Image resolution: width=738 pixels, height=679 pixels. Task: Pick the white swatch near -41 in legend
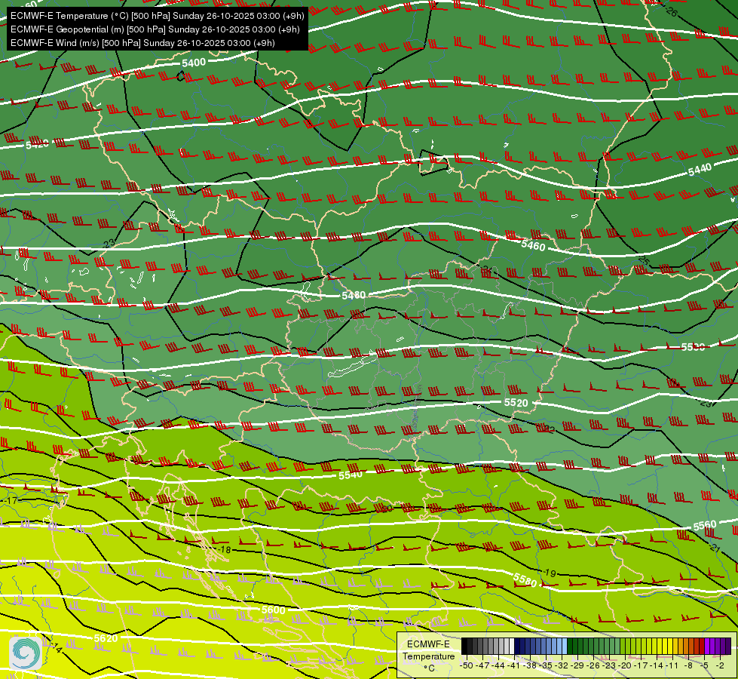point(512,646)
